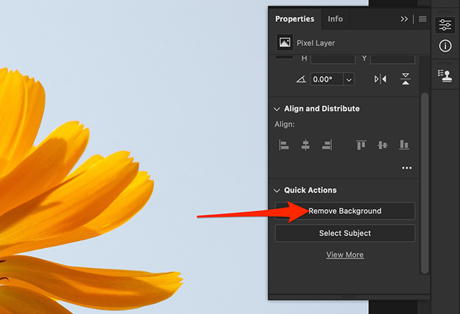Switch to the Info tab

(335, 19)
